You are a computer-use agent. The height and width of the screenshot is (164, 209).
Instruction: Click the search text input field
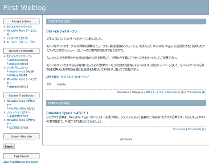[x=19, y=142]
